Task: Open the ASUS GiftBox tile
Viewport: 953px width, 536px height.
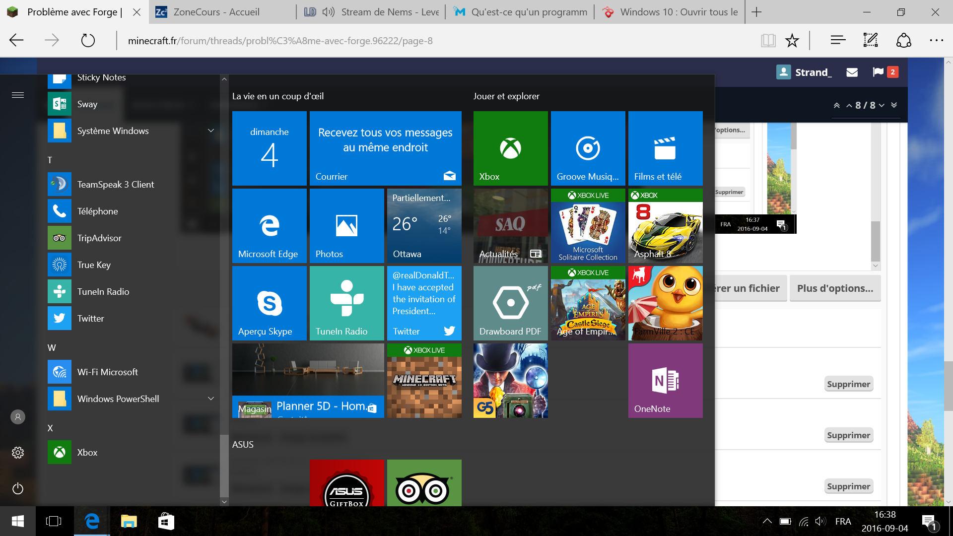Action: pyautogui.click(x=347, y=483)
